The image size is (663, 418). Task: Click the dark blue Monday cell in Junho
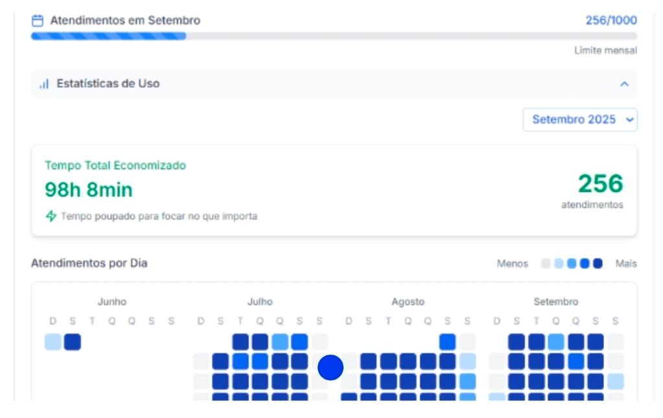point(73,342)
